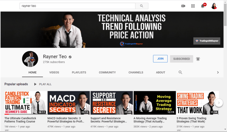Click the search magnifier button

(x=142, y=6)
